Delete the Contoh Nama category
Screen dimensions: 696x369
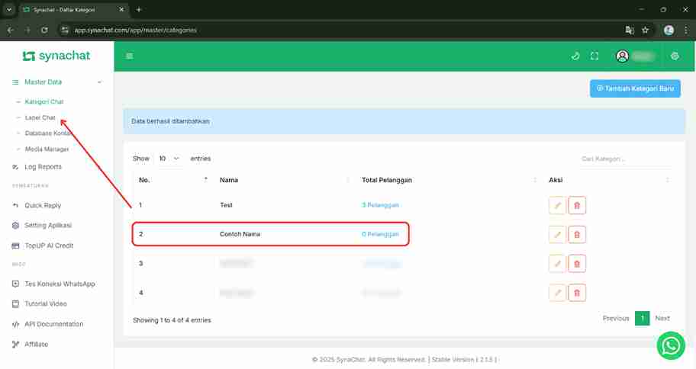577,235
